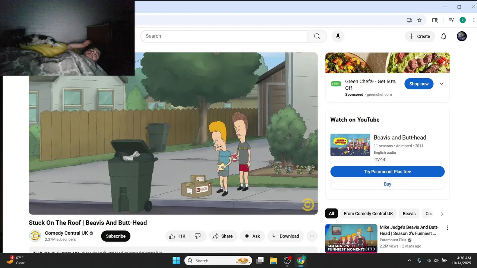Install app via the address bar icon
477x268 pixels.
coord(409,20)
